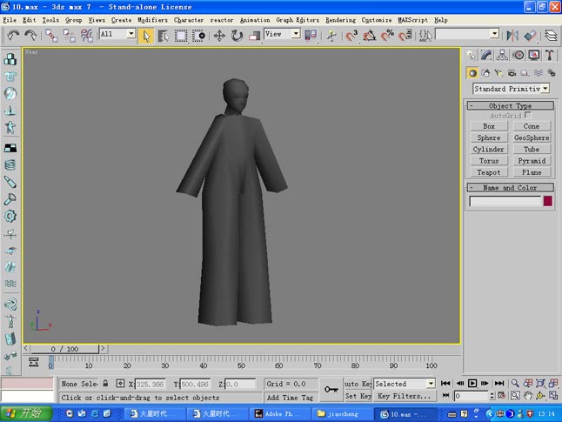Screen dimensions: 562x422
Task: Click the Redo arrow icon
Action: pyautogui.click(x=30, y=35)
